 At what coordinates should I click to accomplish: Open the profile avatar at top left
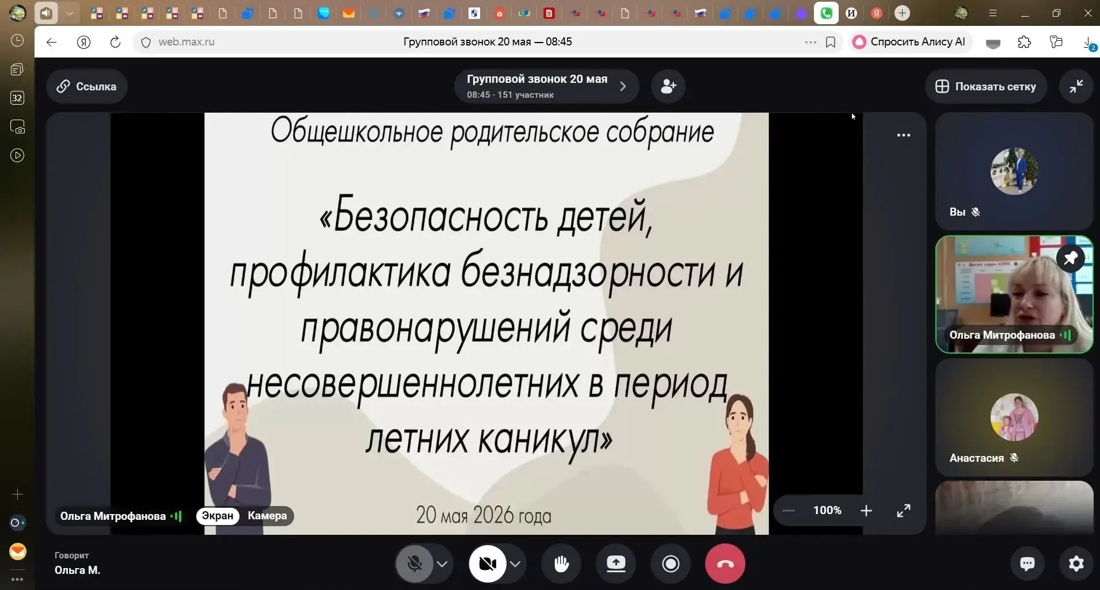click(17, 13)
